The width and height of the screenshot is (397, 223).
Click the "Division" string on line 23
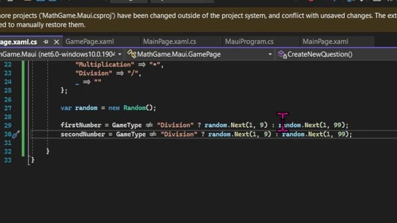(x=94, y=73)
